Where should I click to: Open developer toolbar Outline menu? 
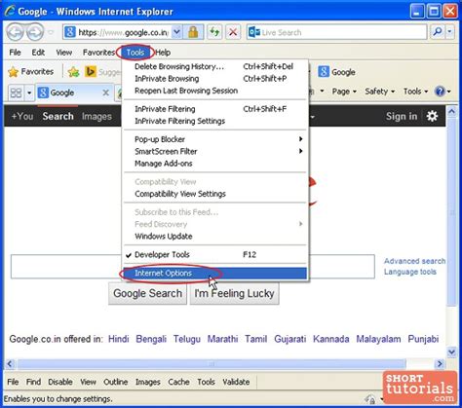(x=115, y=382)
